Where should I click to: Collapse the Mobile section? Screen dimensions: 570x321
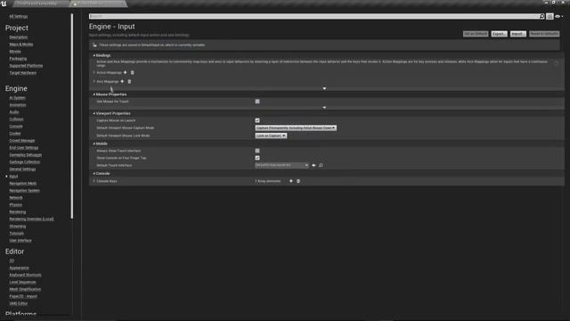[94, 144]
